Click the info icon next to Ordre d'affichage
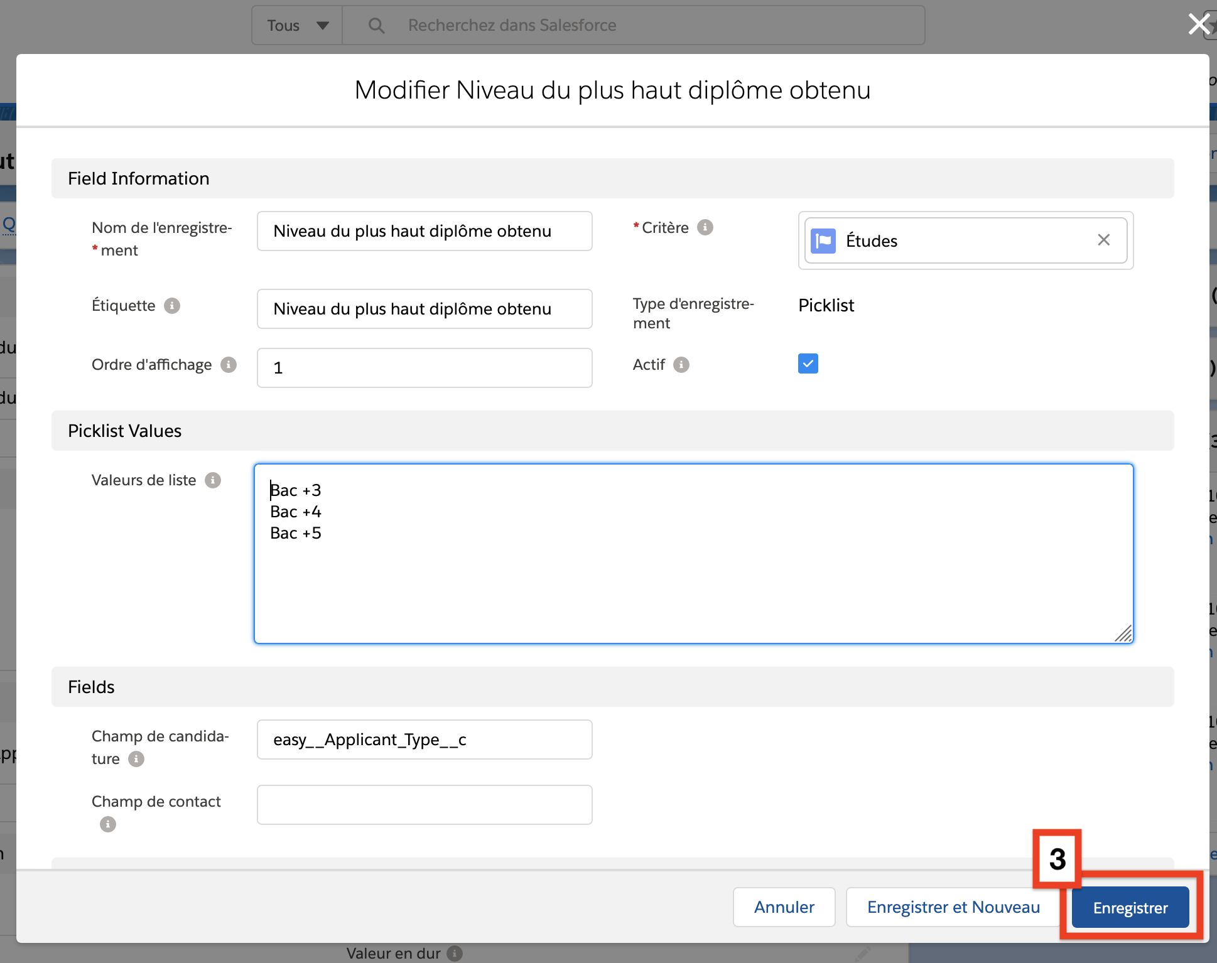 (x=229, y=365)
